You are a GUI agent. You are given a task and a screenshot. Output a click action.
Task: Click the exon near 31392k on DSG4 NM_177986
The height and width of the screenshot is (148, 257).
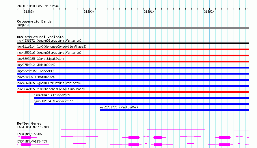click(224, 138)
